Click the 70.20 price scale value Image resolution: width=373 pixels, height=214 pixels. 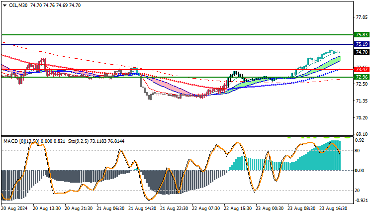[x=362, y=118]
